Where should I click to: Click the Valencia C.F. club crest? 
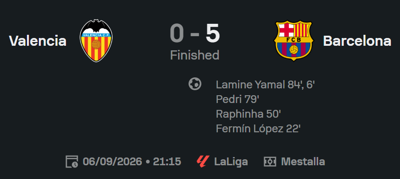point(96,41)
